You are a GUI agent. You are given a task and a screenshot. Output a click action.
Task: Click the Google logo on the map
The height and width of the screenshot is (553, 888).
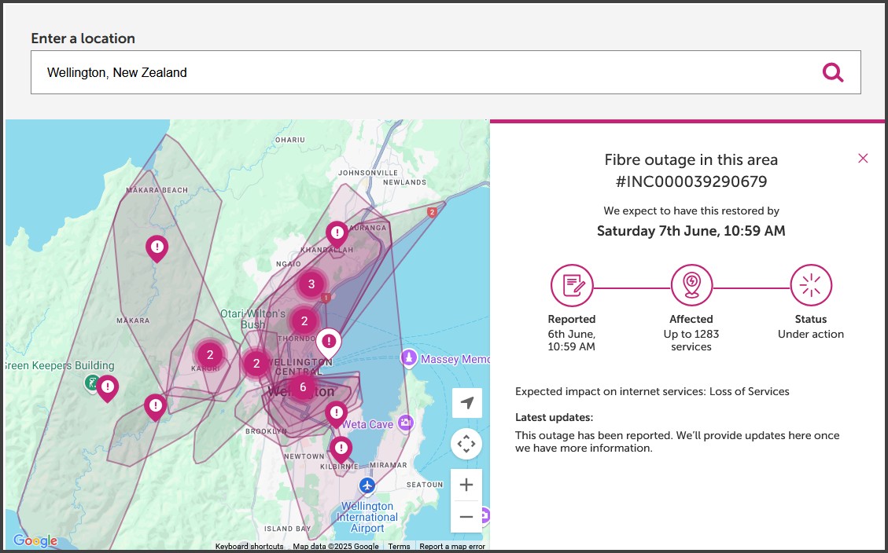click(x=35, y=540)
